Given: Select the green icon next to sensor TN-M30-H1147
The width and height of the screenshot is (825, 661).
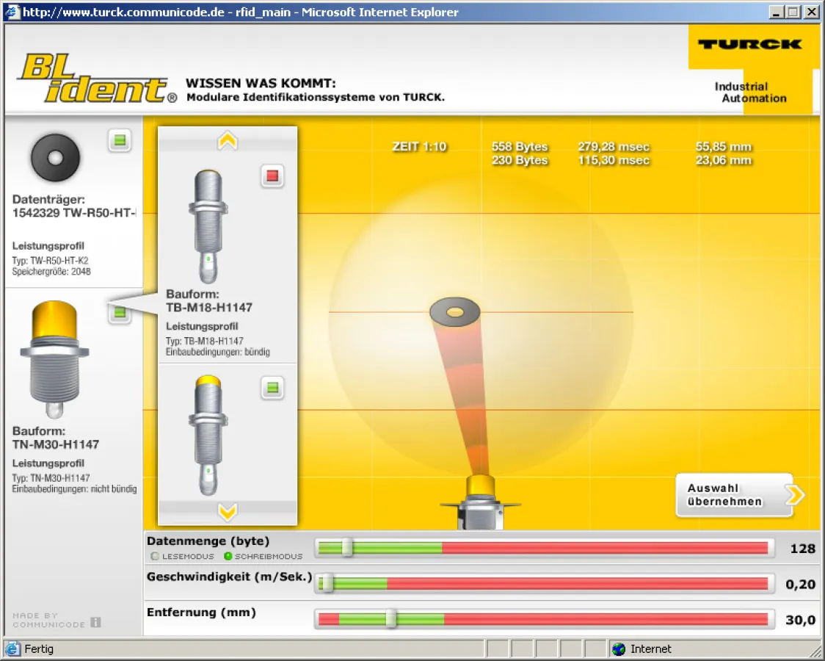Looking at the screenshot, I should pos(120,312).
